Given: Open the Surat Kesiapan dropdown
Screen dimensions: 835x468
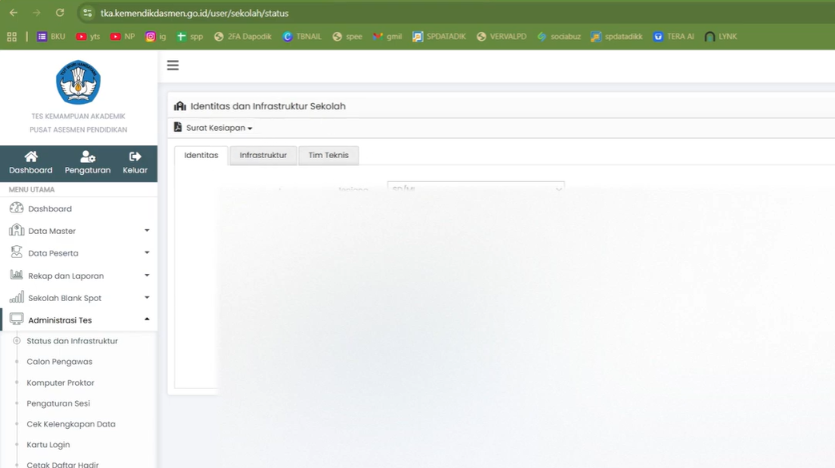Looking at the screenshot, I should [x=213, y=127].
